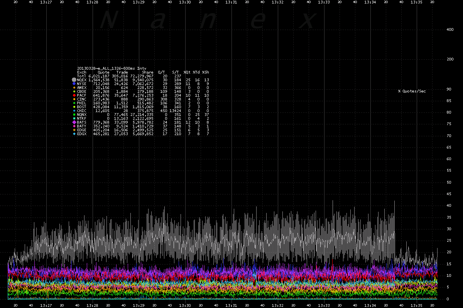Click the "400" y-axis label

[x=449, y=29]
